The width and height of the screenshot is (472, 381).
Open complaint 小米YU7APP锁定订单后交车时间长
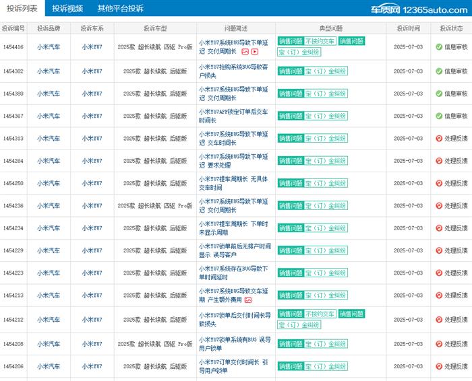233,116
